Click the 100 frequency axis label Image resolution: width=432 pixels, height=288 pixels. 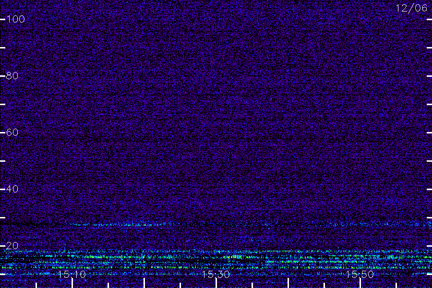pos(15,19)
